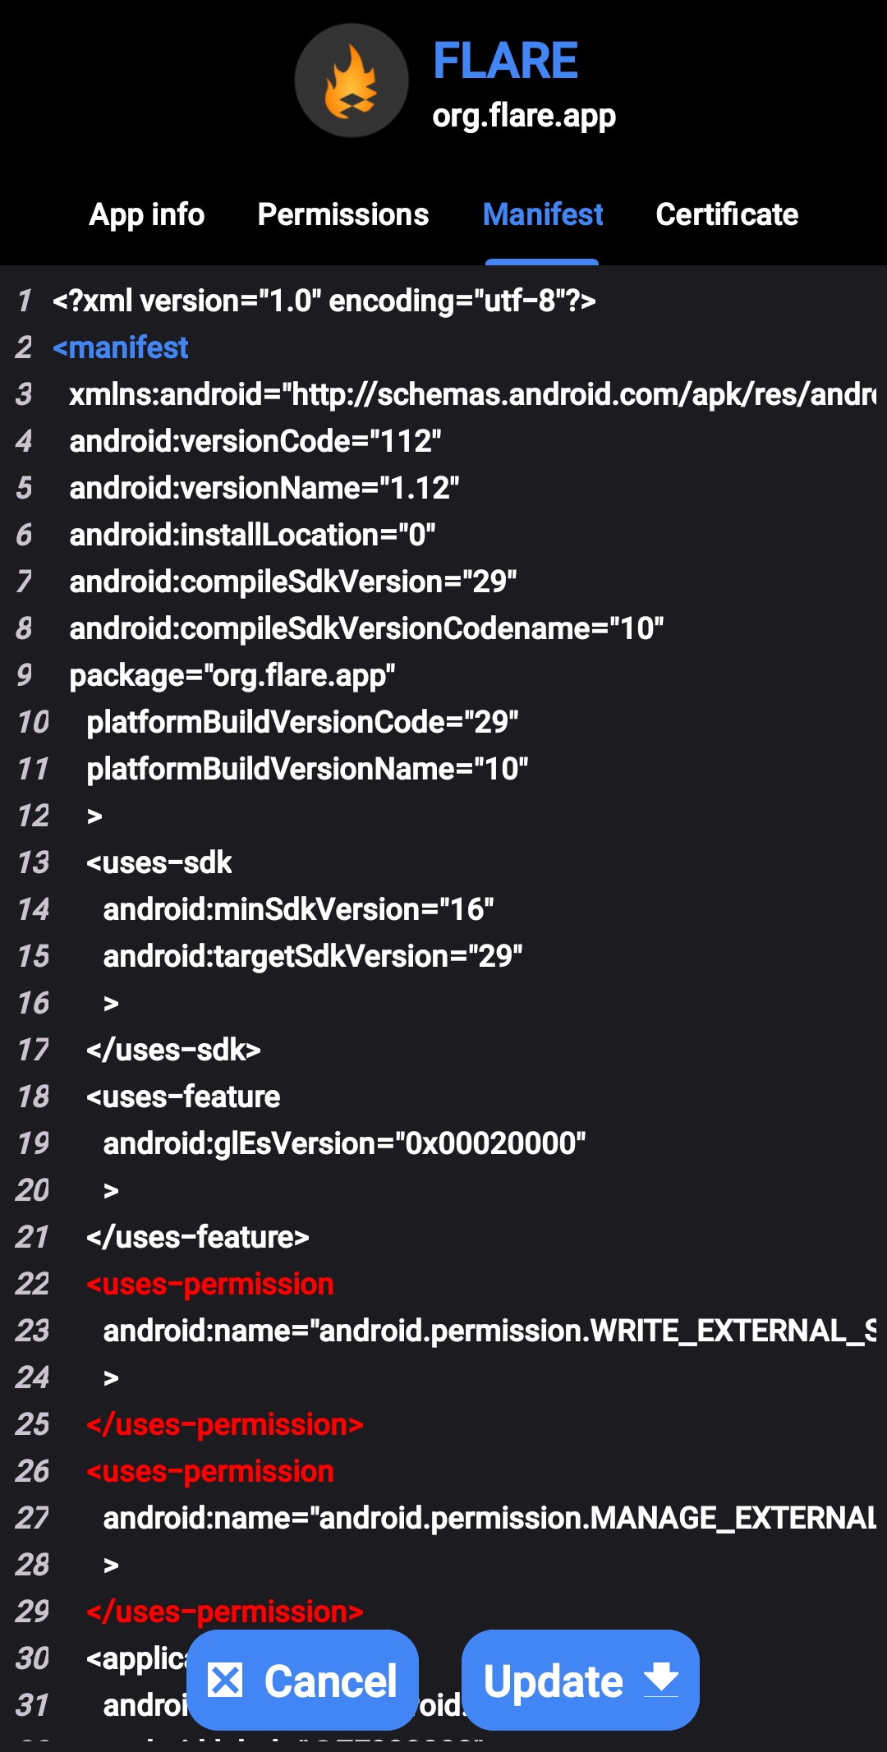The height and width of the screenshot is (1752, 887).
Task: Click the FLARE title text
Action: pos(505,61)
